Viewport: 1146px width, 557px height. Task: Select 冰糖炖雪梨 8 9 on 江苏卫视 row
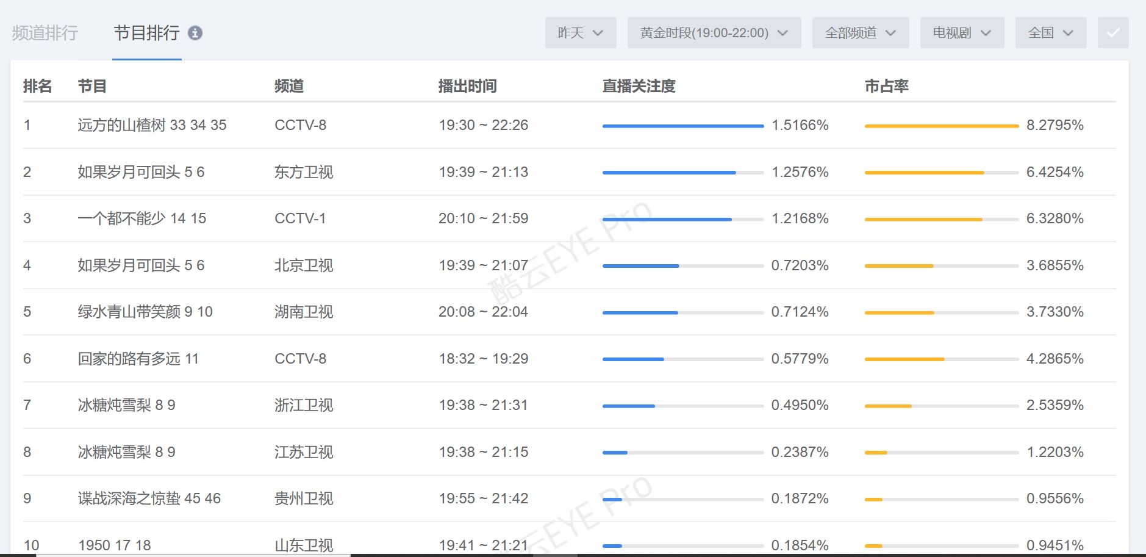[x=126, y=452]
